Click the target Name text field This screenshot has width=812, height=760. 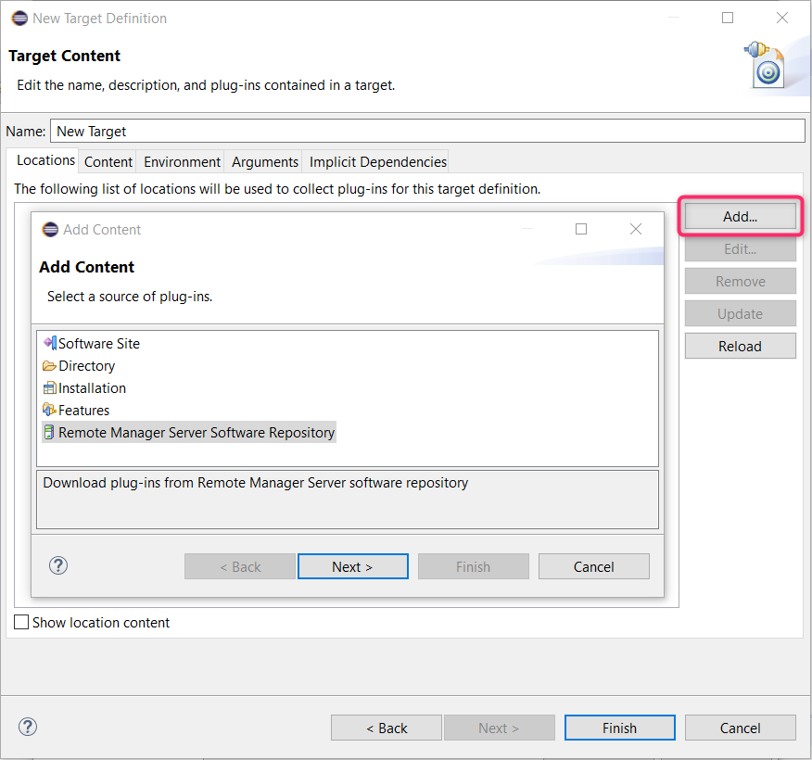click(426, 131)
